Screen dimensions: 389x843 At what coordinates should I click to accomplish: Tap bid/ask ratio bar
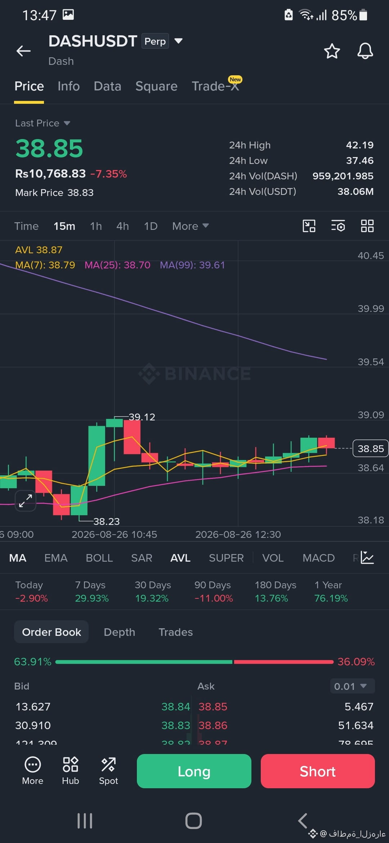(194, 662)
